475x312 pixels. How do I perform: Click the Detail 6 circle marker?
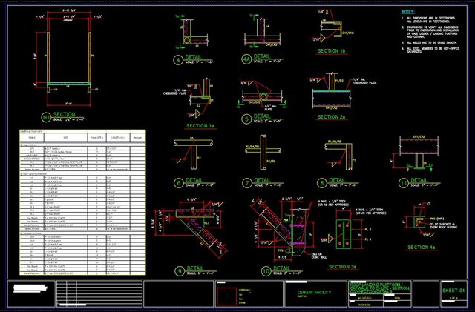pos(177,183)
